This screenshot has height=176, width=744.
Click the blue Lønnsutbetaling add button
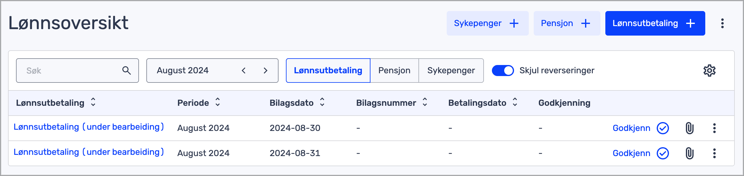(x=655, y=23)
